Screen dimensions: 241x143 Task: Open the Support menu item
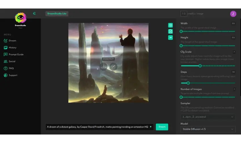13,75
